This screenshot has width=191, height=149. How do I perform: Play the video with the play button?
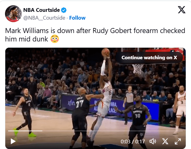[x=13, y=141]
